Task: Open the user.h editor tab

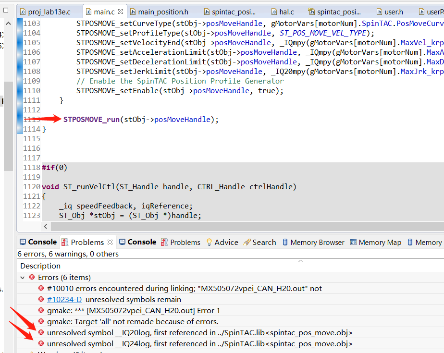Action: click(x=390, y=12)
